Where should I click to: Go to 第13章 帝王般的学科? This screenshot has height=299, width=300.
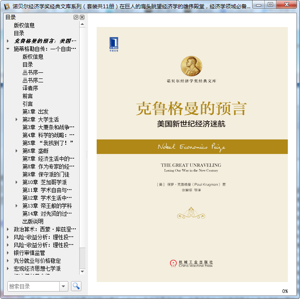47,206
